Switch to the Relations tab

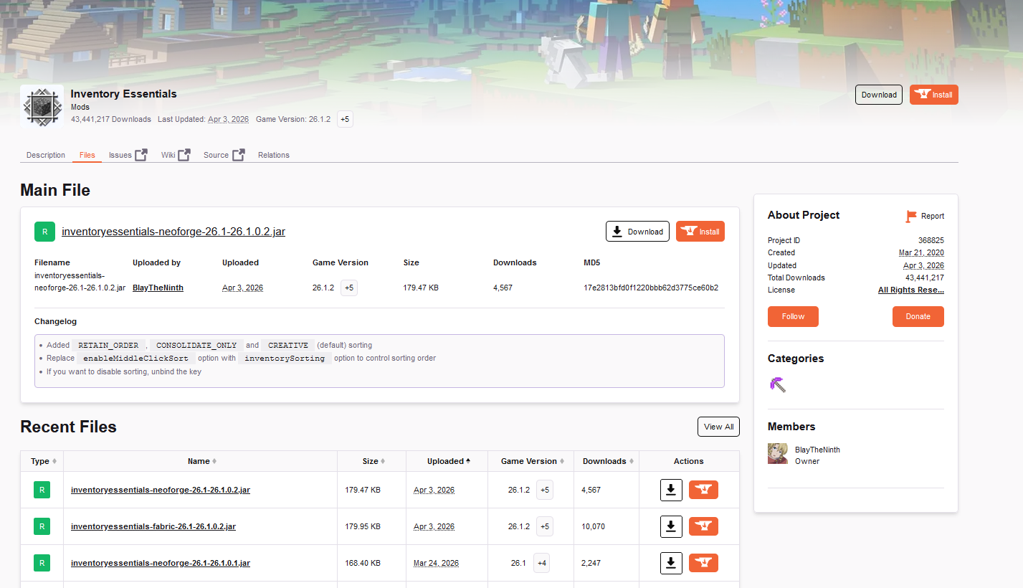pos(274,155)
